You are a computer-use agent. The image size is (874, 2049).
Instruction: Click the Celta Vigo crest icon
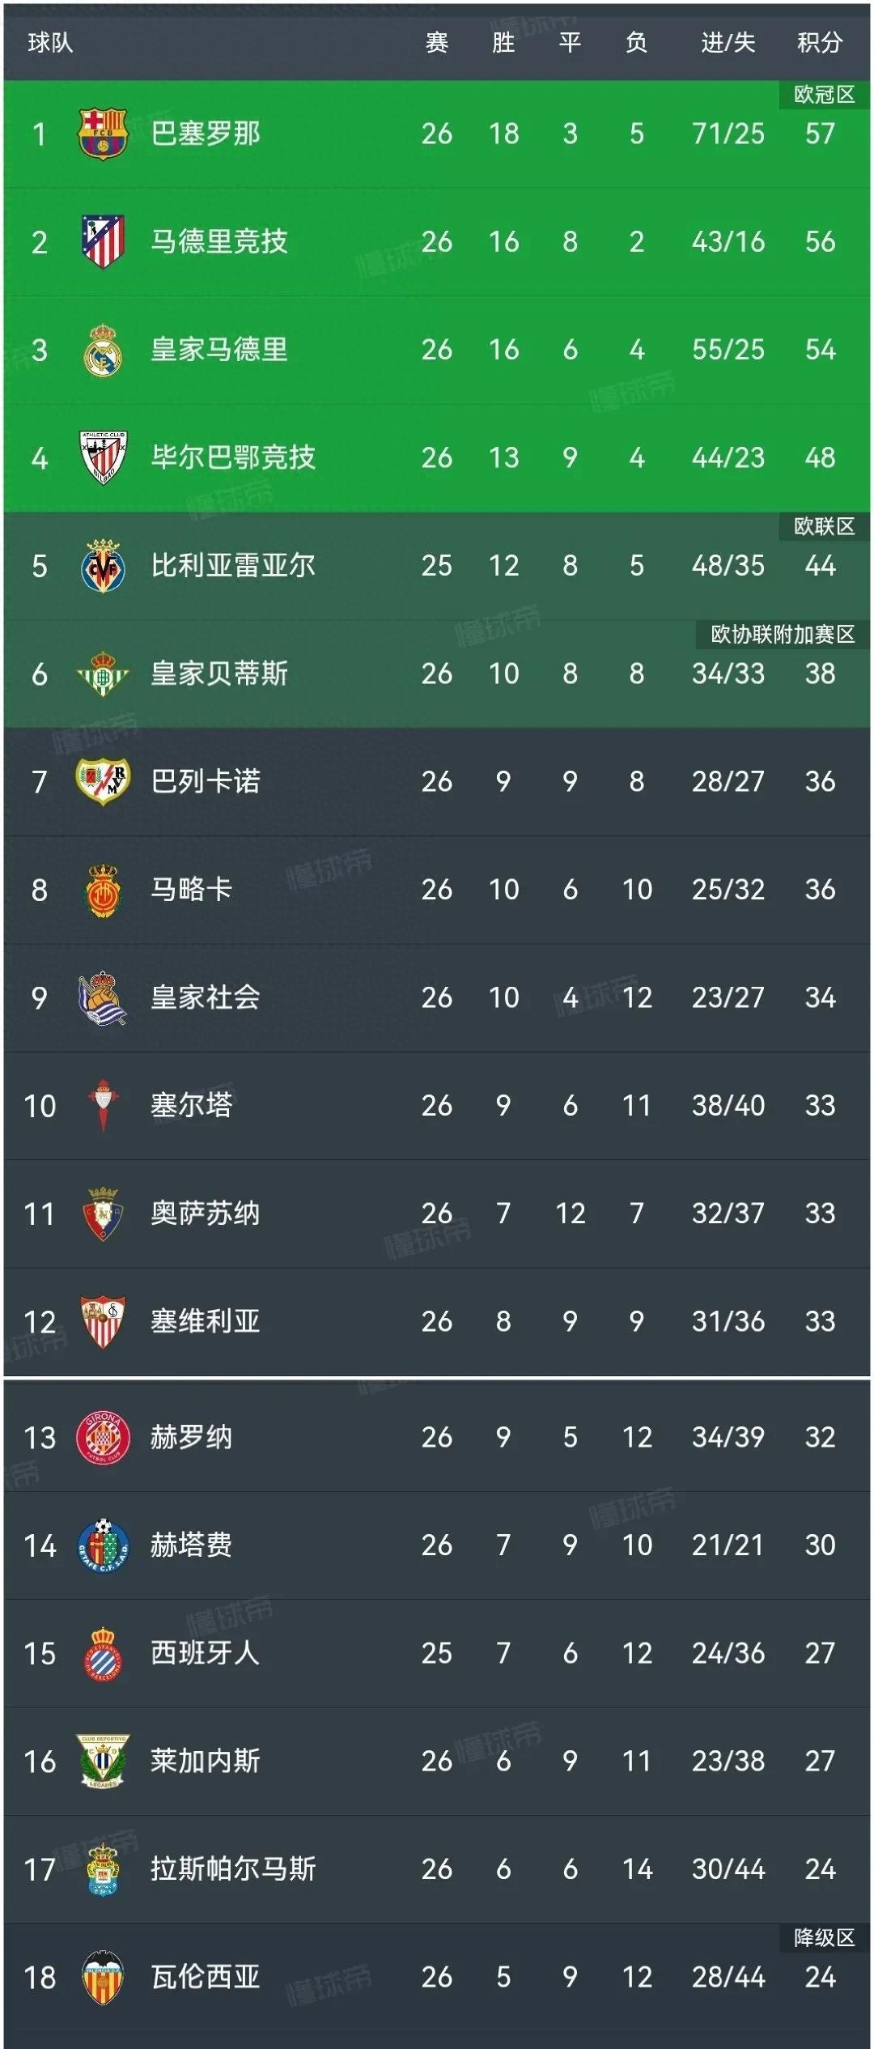coord(103,1105)
